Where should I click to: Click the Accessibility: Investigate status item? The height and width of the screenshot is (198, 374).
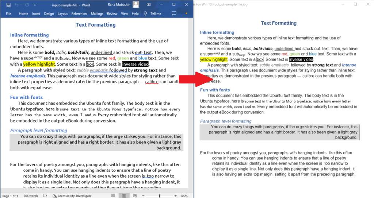72,195
